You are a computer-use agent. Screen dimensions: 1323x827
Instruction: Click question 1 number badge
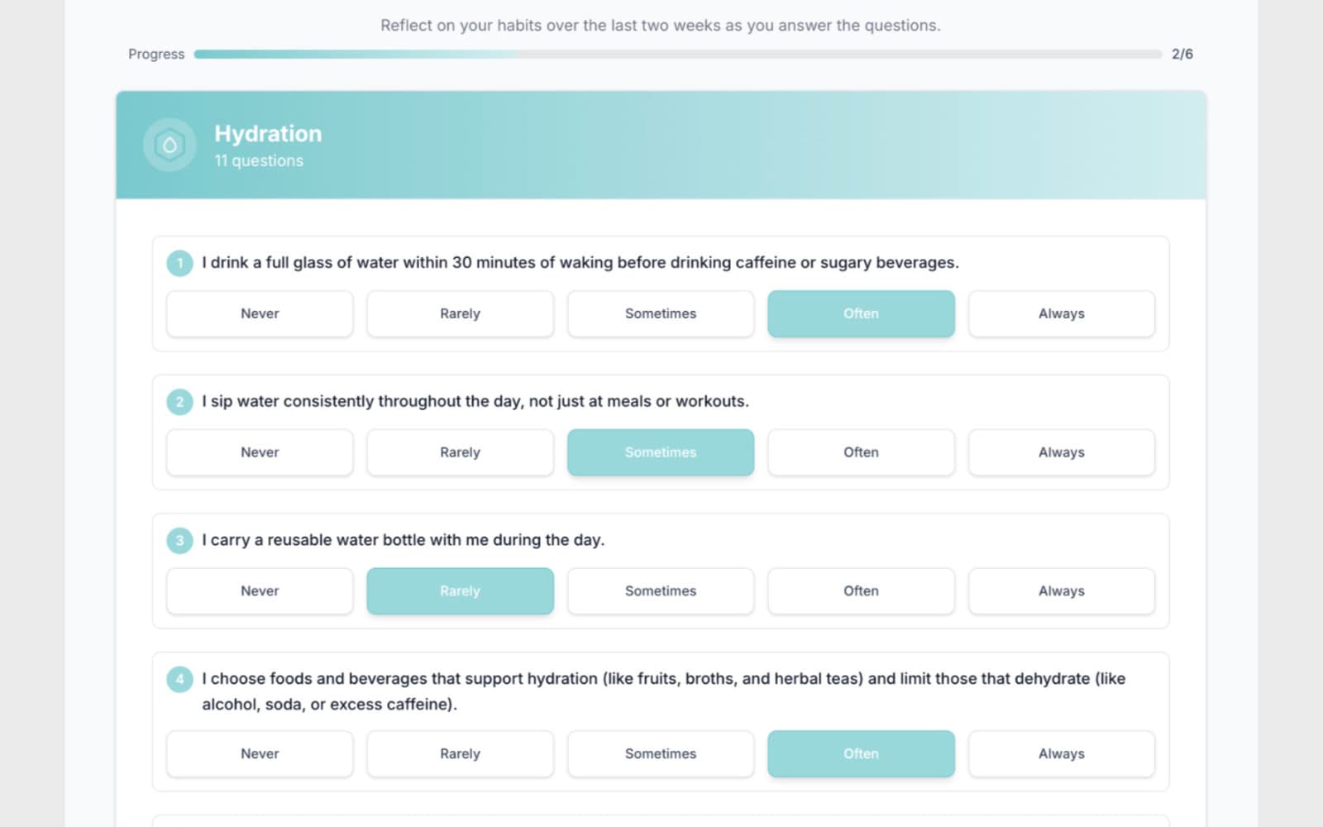[x=179, y=263]
